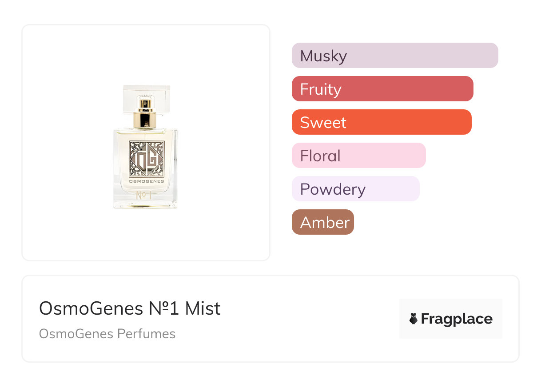Choose the pink Floral accord bar

click(x=358, y=156)
